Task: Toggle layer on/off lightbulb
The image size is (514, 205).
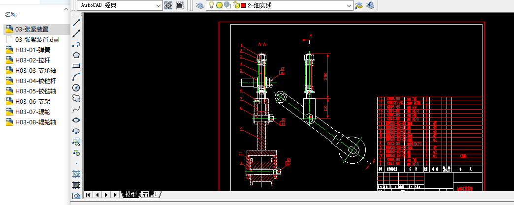Action: pos(211,5)
